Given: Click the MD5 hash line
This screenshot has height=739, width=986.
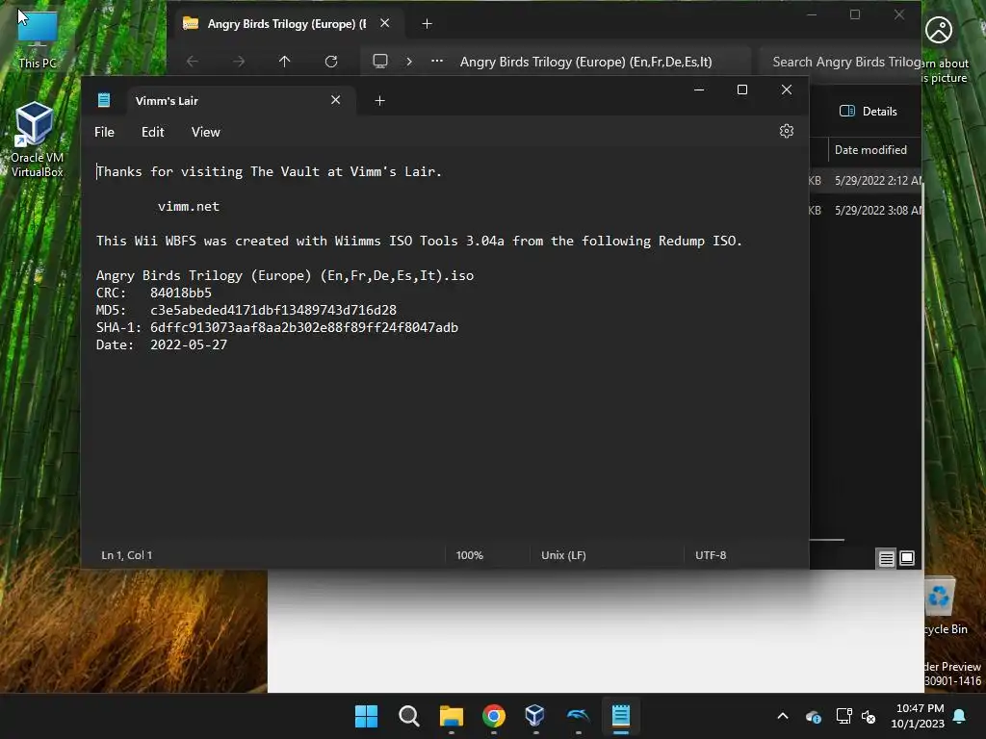Looking at the screenshot, I should point(246,310).
